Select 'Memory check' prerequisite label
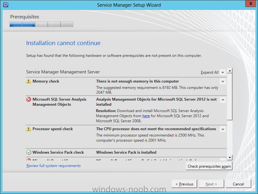 tap(46, 81)
